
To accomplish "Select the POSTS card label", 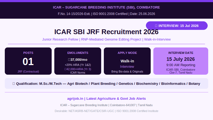I will pyautogui.click(x=28, y=53).
